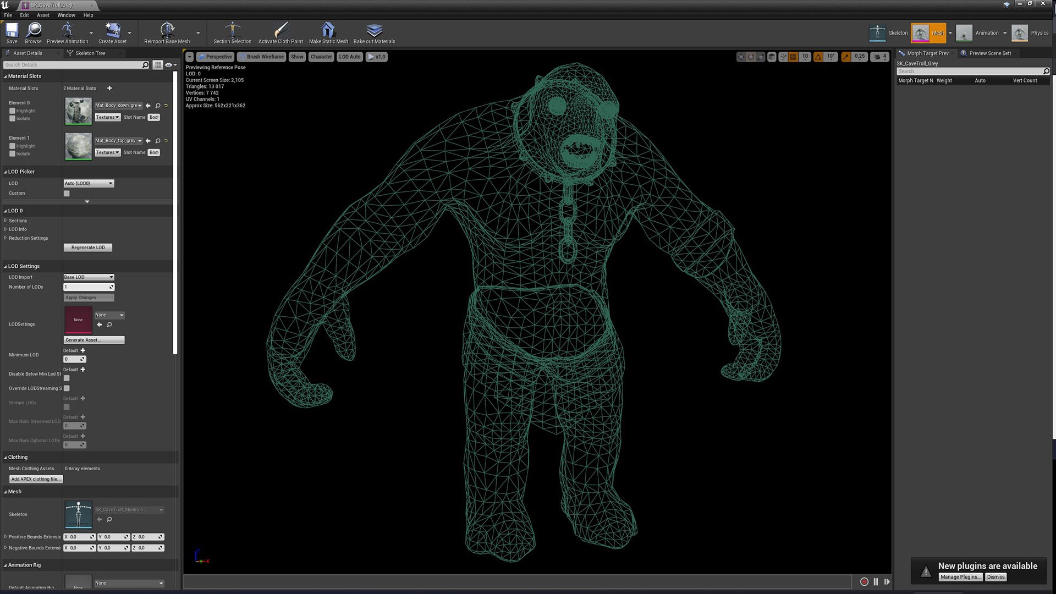Switch to Animation editor mode

click(978, 33)
